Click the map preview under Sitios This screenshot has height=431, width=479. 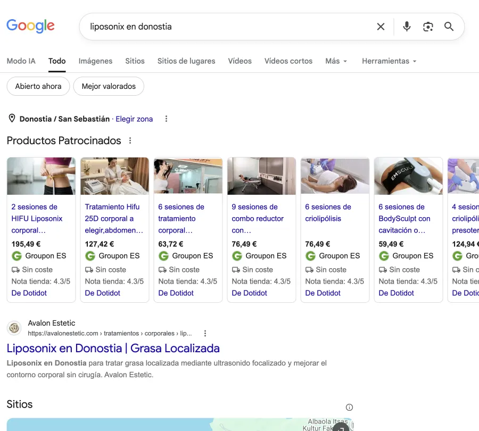point(180,425)
